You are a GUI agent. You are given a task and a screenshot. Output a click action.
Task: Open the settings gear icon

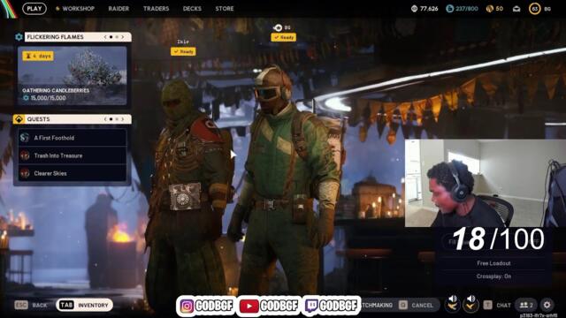[547, 305]
